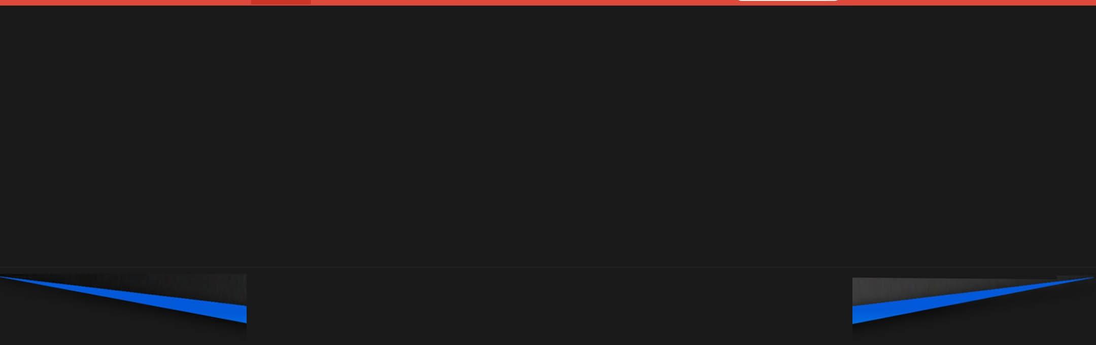Click red bar between highlighted tab and white button
1096x345 pixels.
(524, 3)
